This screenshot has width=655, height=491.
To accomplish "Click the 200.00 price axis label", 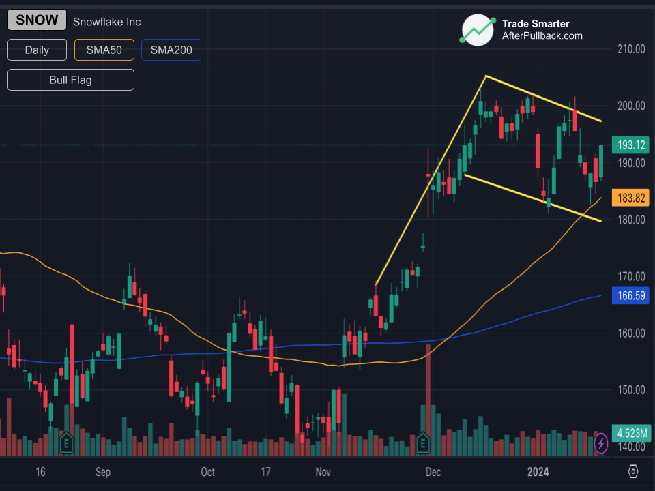I will coord(631,106).
